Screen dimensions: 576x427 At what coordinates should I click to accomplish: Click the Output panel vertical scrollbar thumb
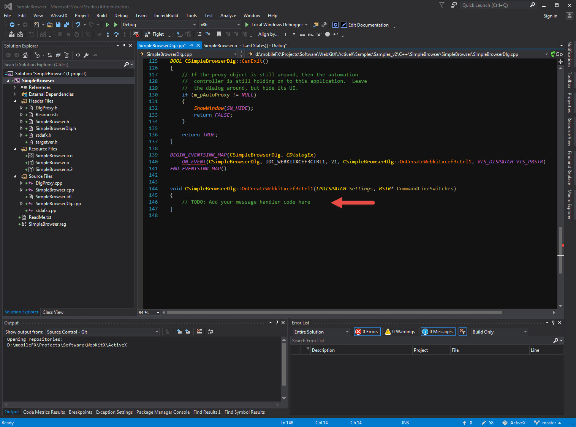click(284, 365)
